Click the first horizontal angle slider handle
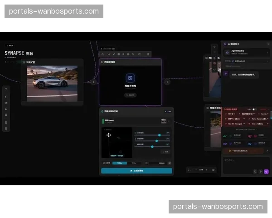Image resolution: width=272 pixels, height=218 pixels. [x=159, y=135]
